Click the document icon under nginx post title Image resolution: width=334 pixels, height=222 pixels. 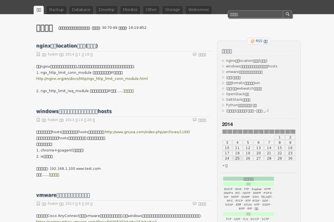coord(38,54)
